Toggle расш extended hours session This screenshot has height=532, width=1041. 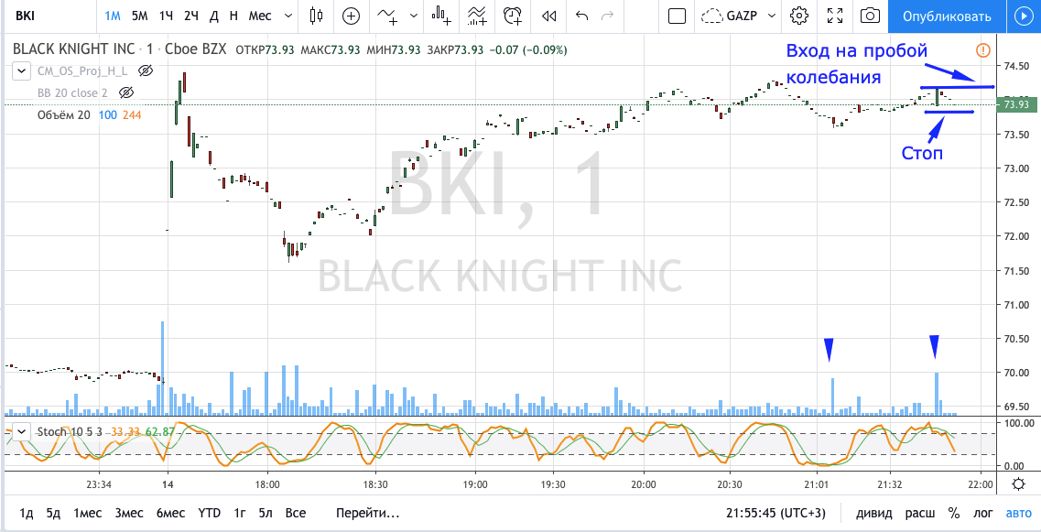tap(921, 514)
